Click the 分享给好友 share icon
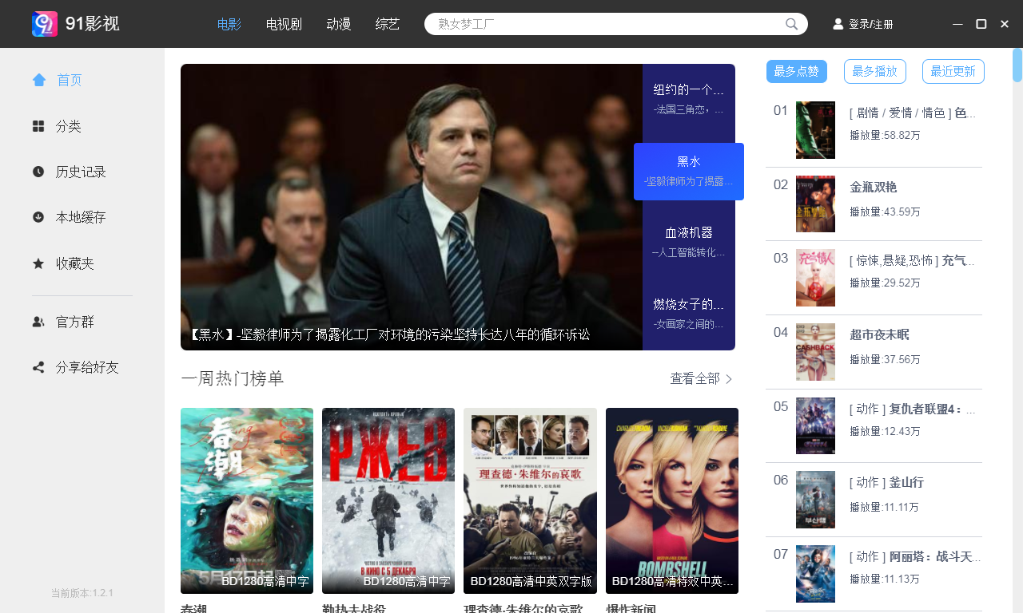This screenshot has height=613, width=1023. 38,367
